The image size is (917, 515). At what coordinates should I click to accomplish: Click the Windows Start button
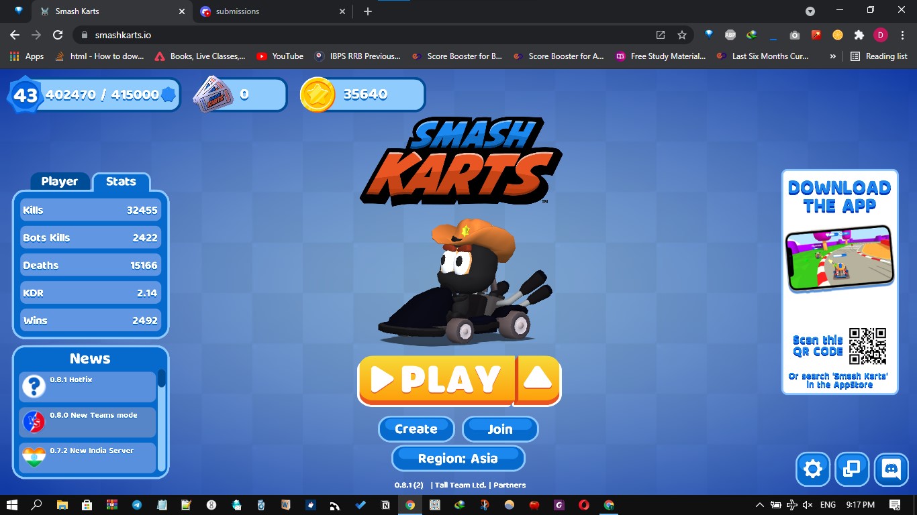pos(12,505)
